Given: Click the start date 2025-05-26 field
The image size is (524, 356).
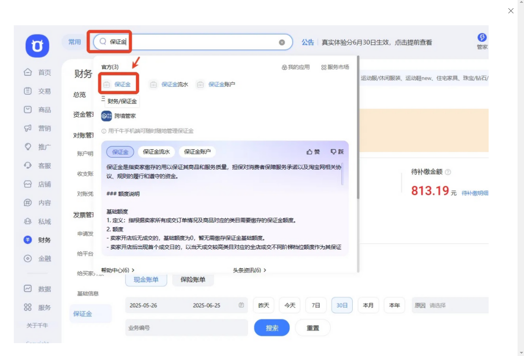Looking at the screenshot, I should tap(143, 305).
